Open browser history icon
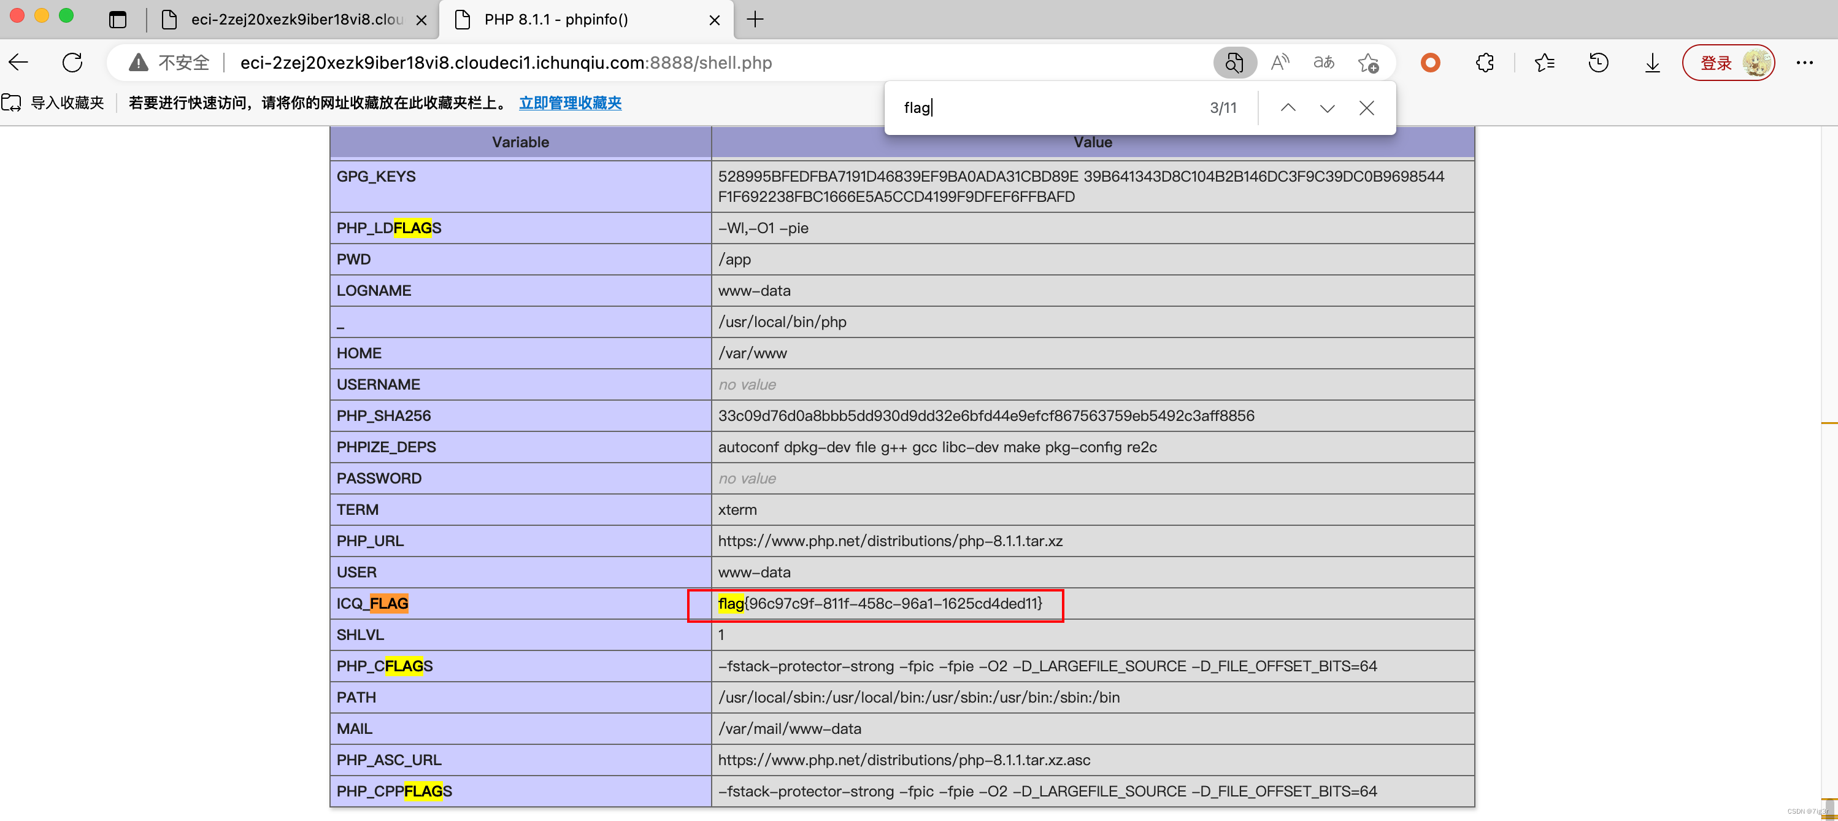The image size is (1838, 821). click(x=1598, y=63)
